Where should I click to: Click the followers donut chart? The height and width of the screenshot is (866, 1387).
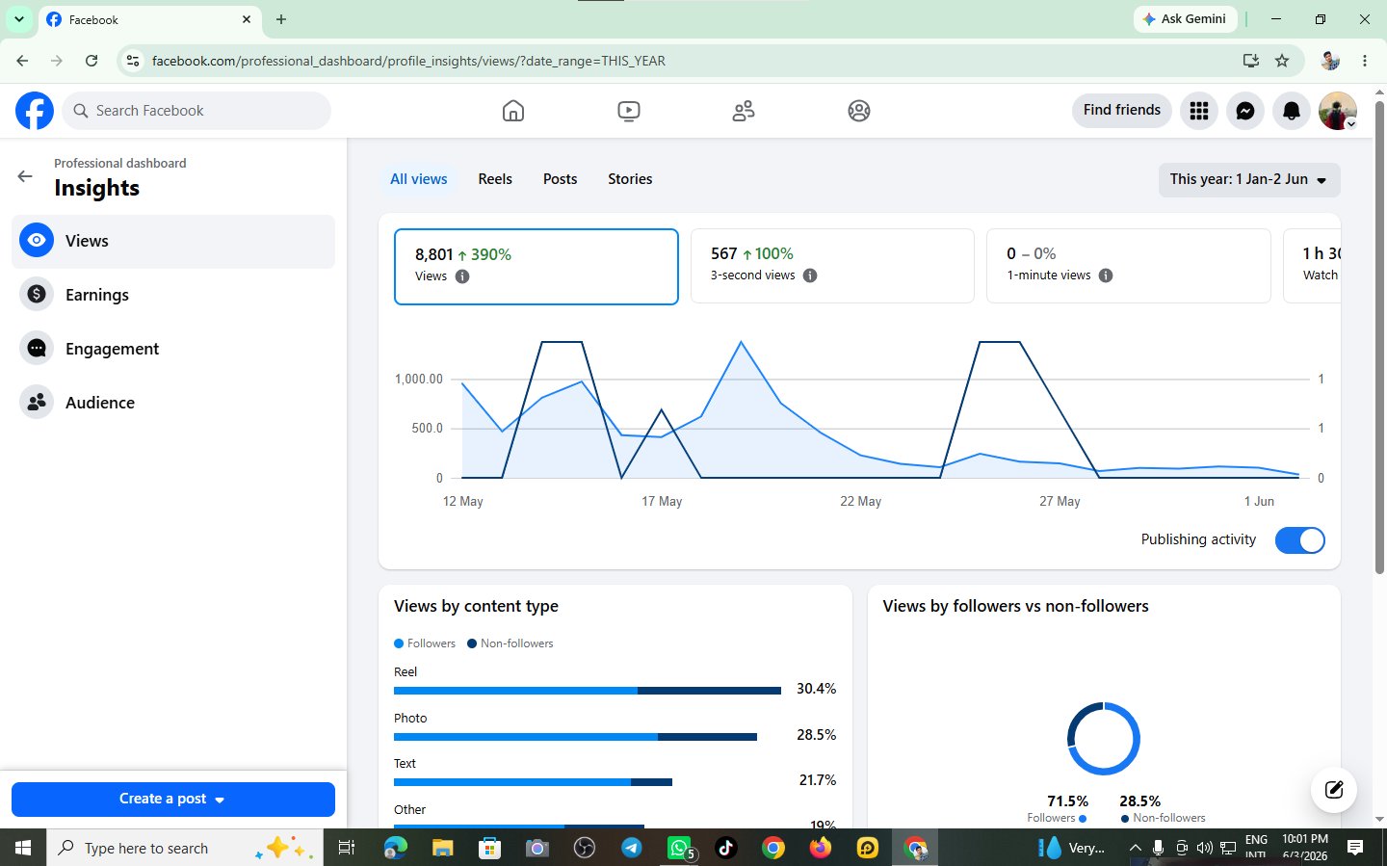coord(1104,739)
